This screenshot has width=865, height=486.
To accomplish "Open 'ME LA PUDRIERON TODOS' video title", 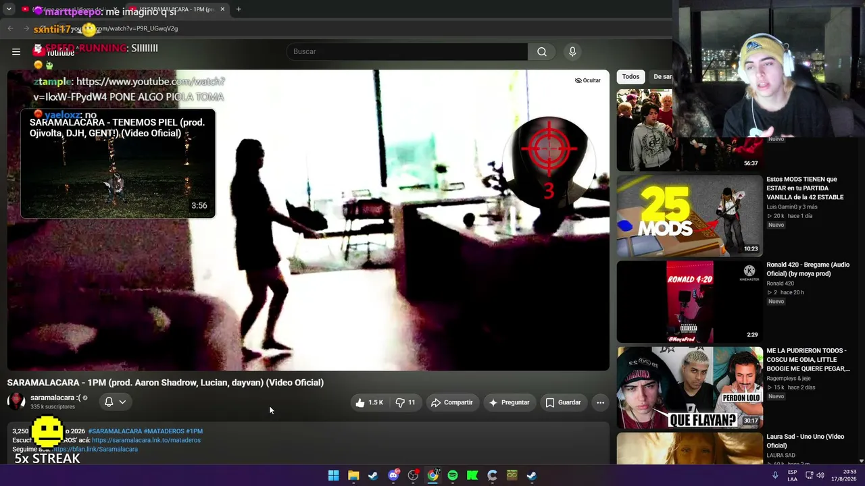I will [809, 360].
